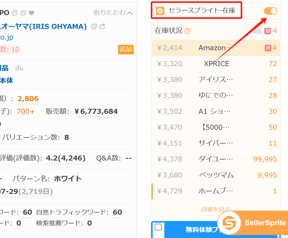Click the floating SellerSprite badge
The image size is (288, 238).
coord(253,223)
